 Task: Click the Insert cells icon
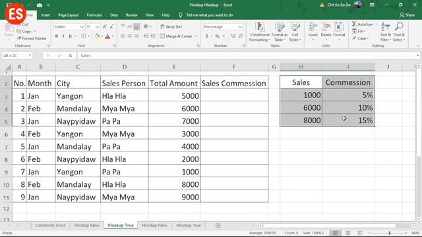[x=313, y=27]
